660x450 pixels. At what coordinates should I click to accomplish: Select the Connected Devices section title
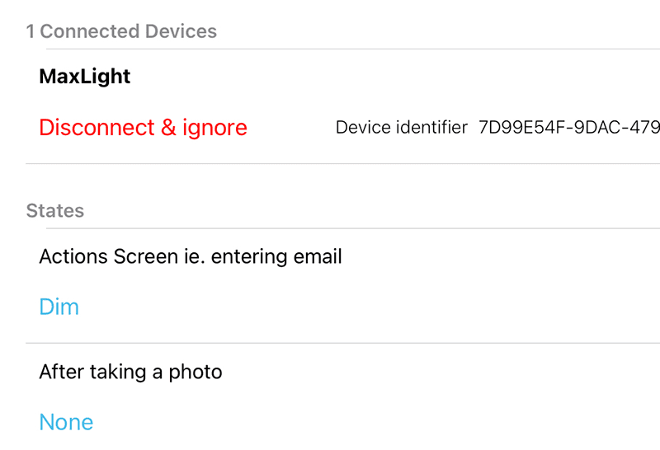[x=121, y=31]
